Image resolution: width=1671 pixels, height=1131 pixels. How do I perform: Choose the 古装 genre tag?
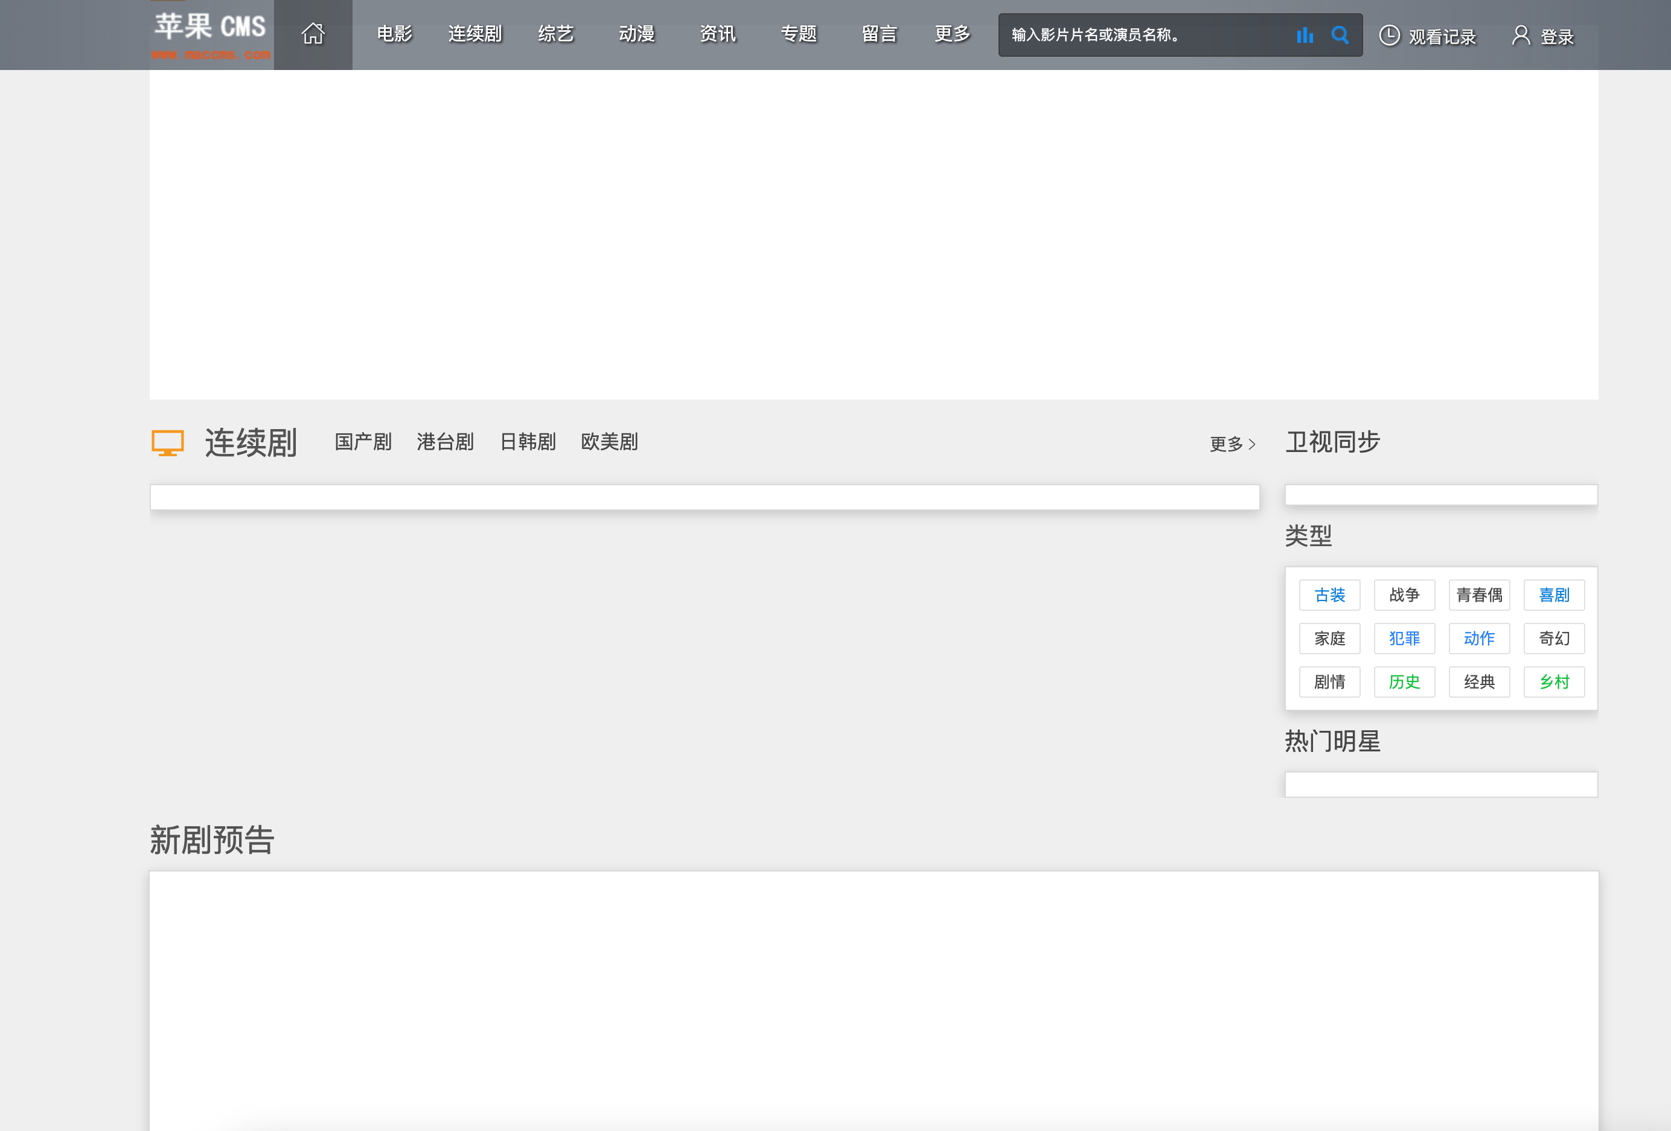(1329, 595)
